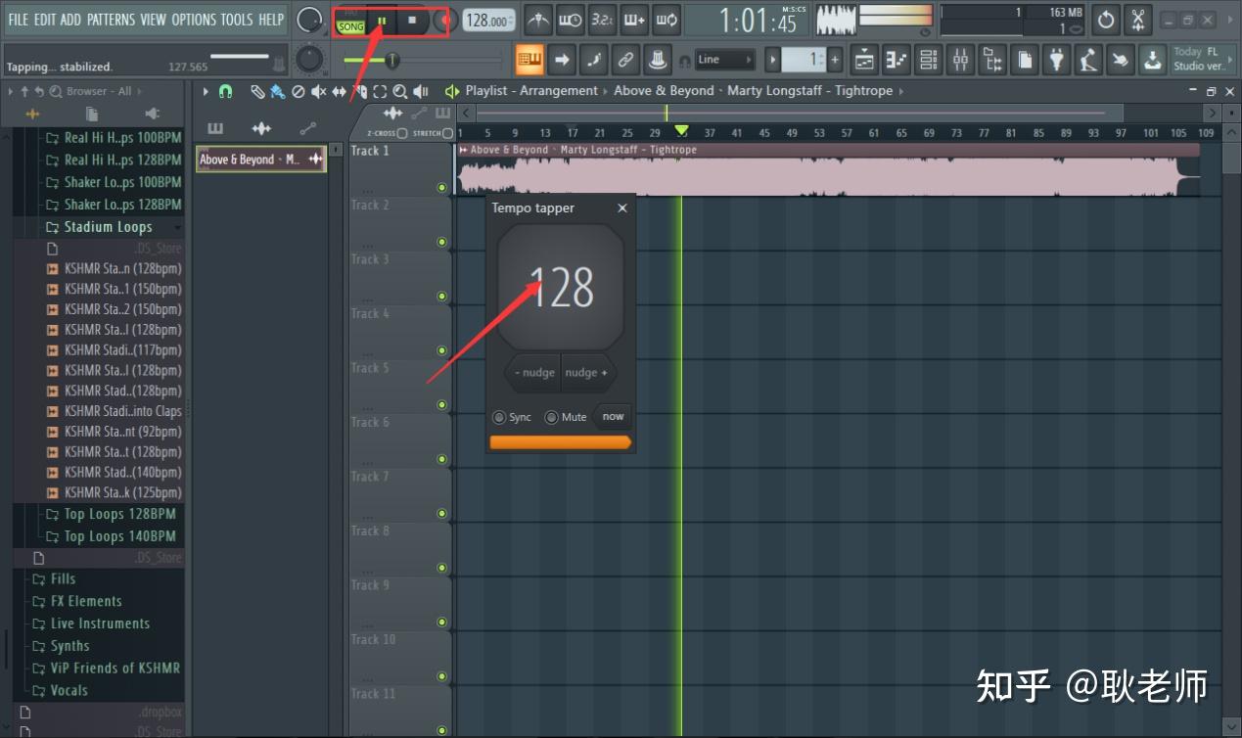Expand the Vocals folder

tap(60, 691)
